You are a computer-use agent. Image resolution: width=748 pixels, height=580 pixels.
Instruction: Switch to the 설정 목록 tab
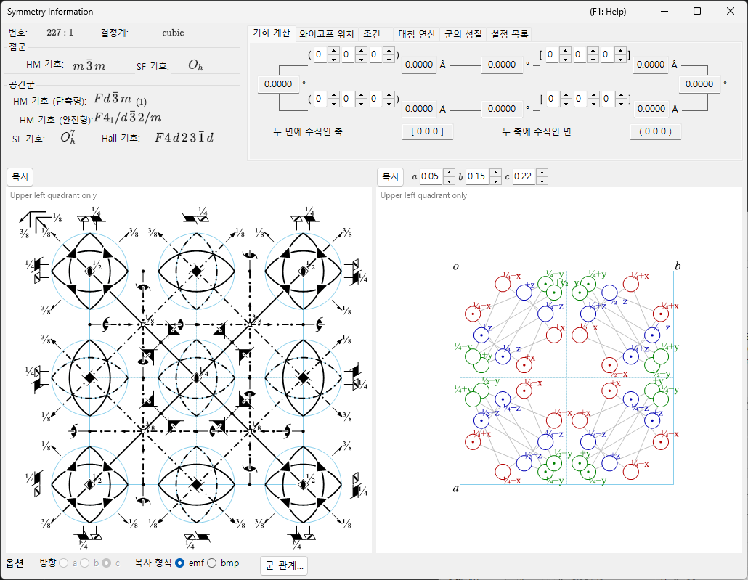click(510, 34)
